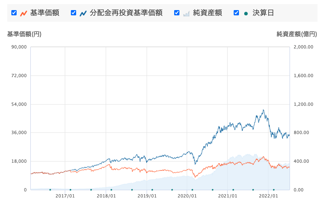Disable the 純資産額 series checkbox
The height and width of the screenshot is (212, 324).
(177, 13)
